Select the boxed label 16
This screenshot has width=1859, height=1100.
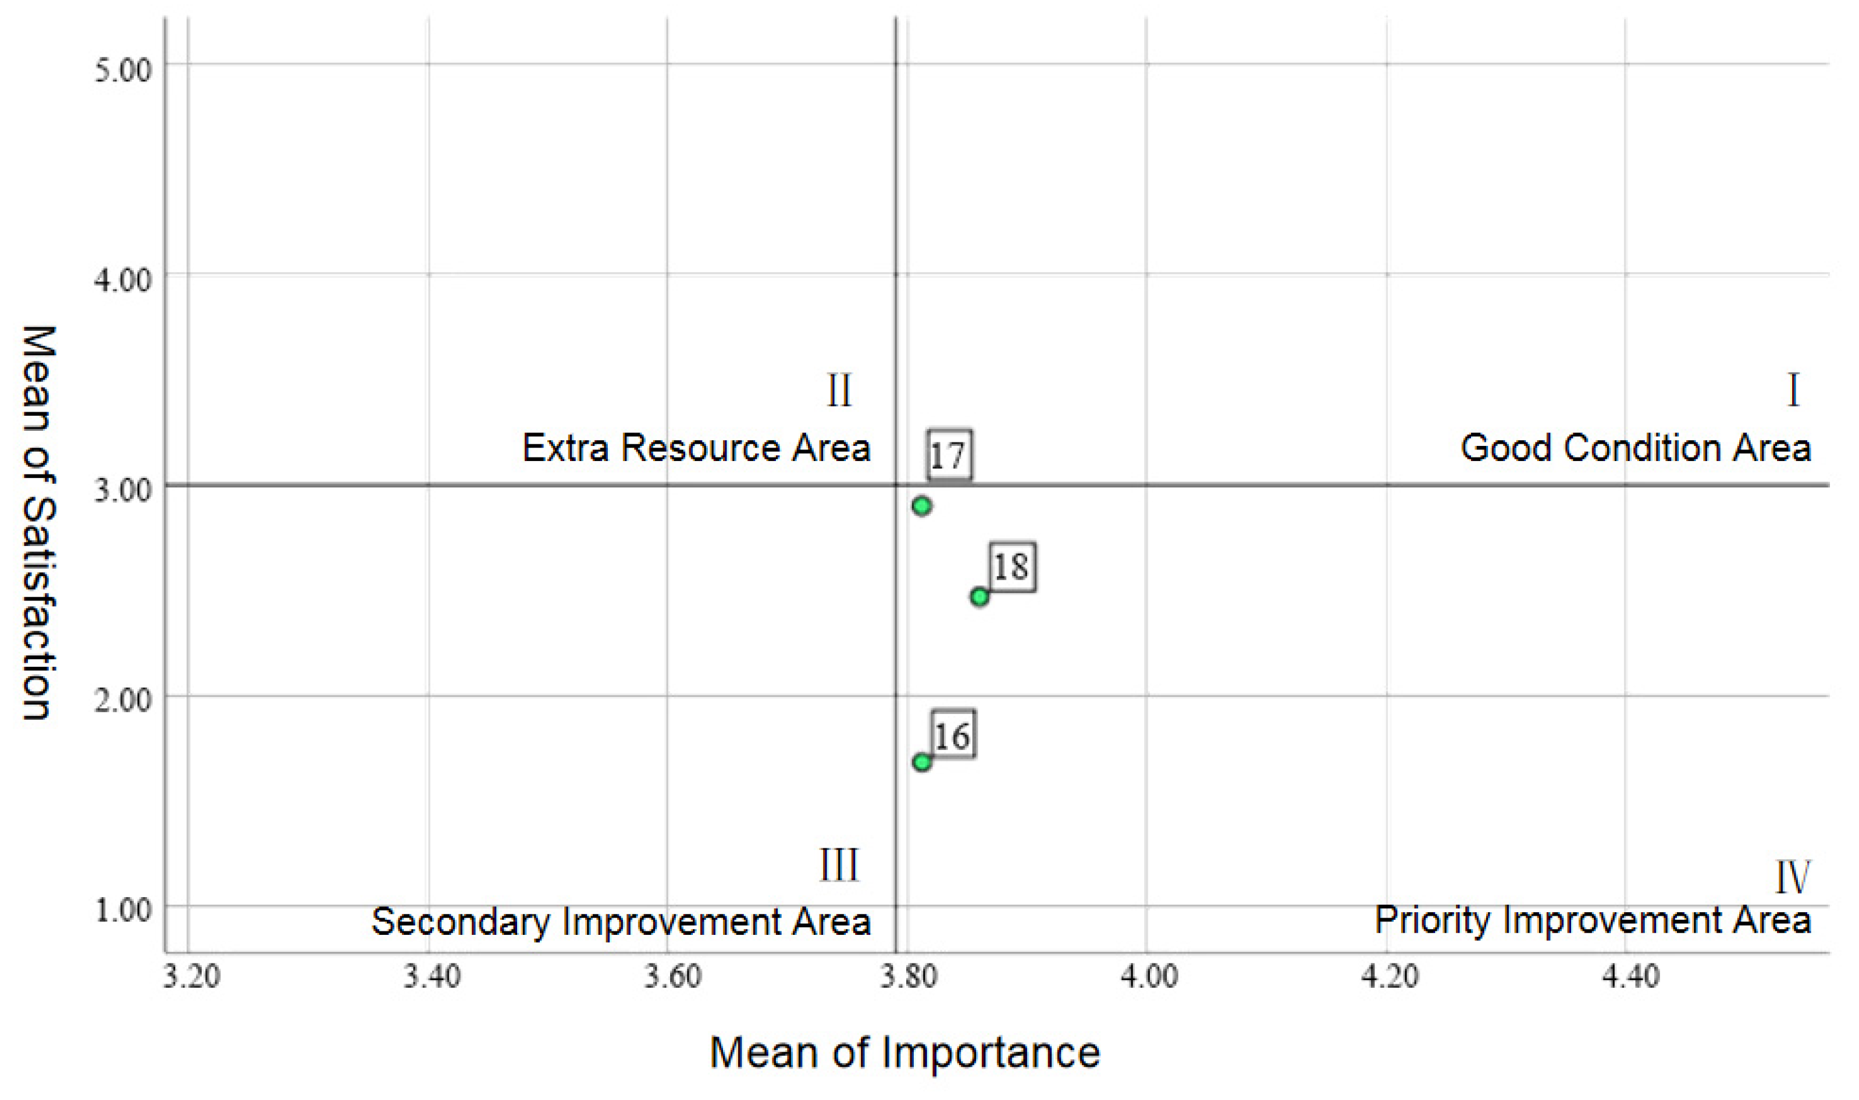(952, 736)
